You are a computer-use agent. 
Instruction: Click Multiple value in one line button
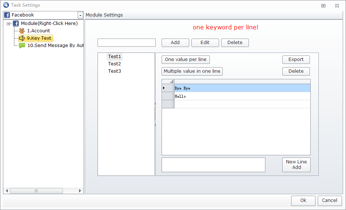(x=192, y=71)
